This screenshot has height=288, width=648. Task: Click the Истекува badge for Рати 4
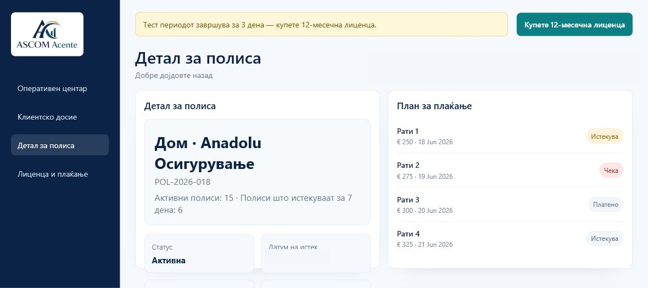[604, 239]
